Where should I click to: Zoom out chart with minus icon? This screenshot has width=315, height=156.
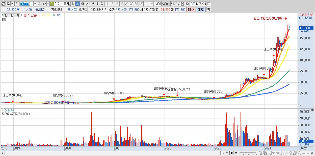[x=304, y=153]
